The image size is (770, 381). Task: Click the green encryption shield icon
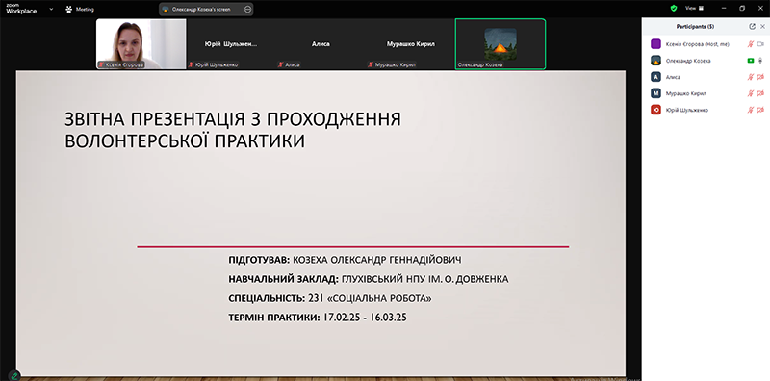[674, 9]
